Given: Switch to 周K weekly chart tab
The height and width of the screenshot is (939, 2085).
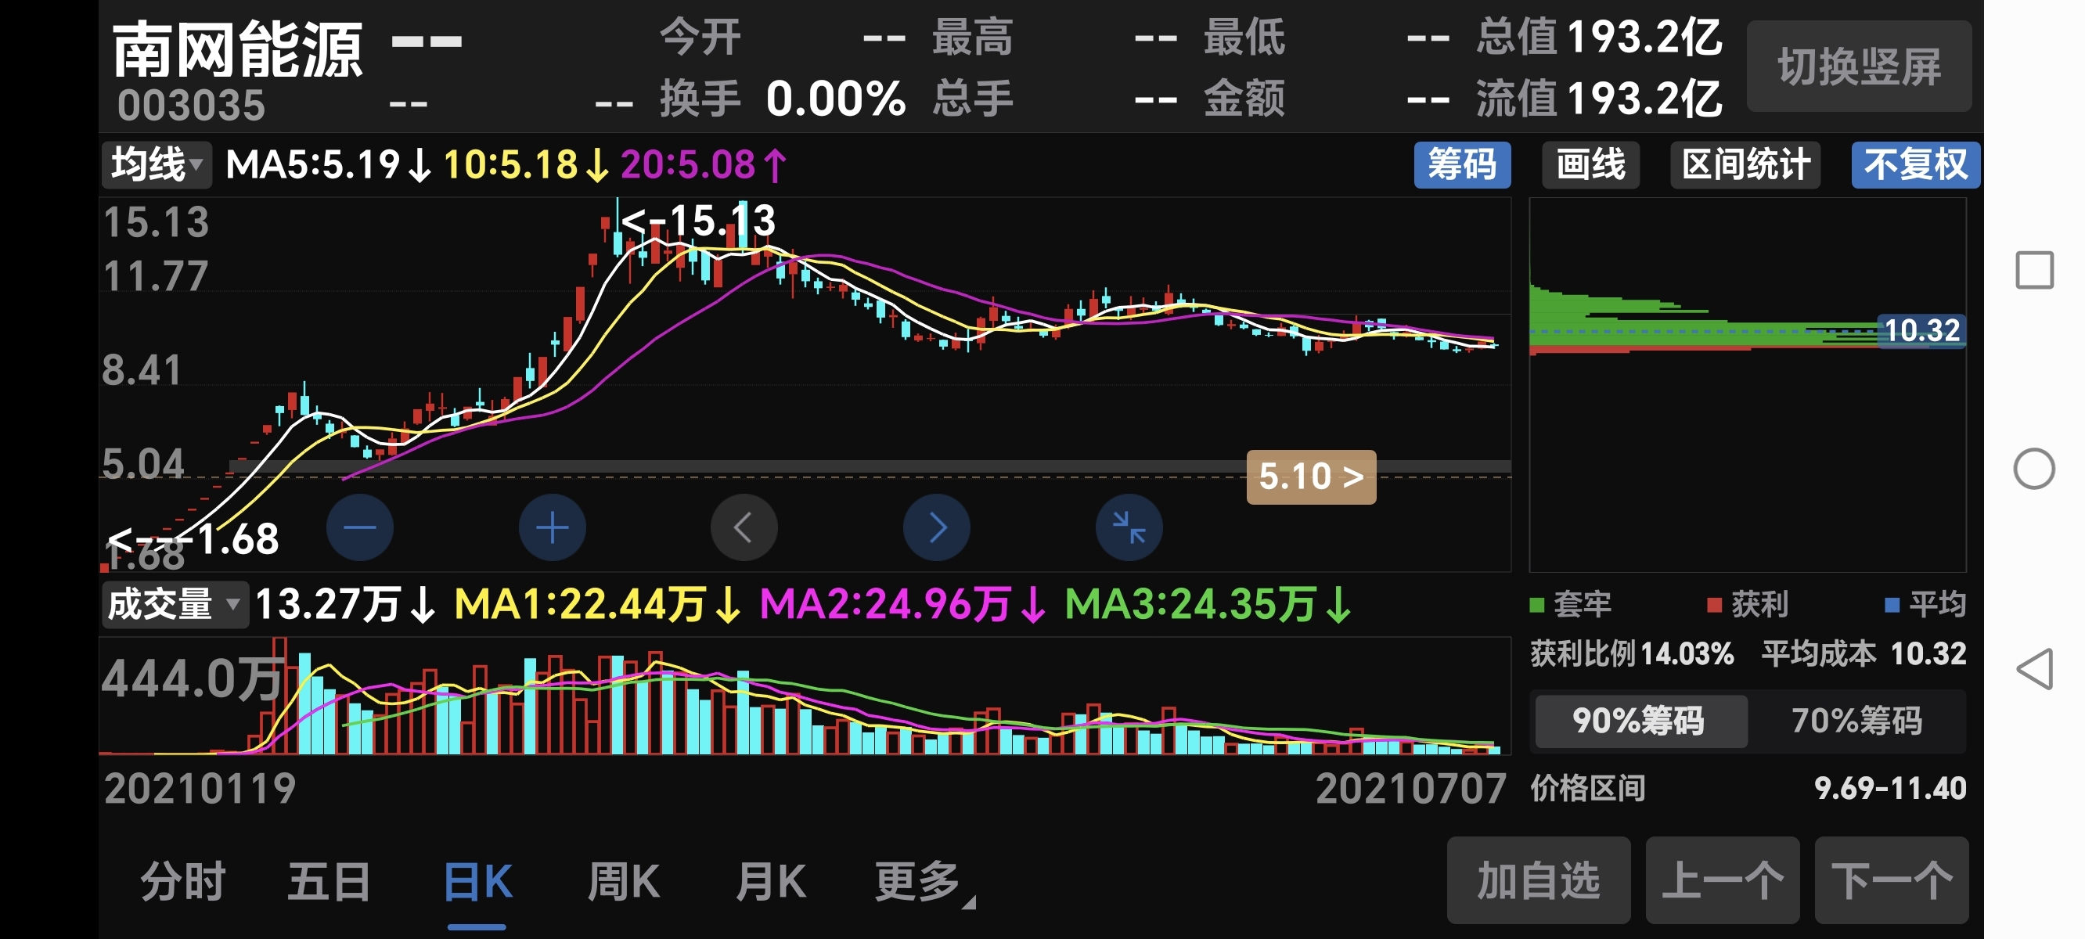Looking at the screenshot, I should click(623, 881).
